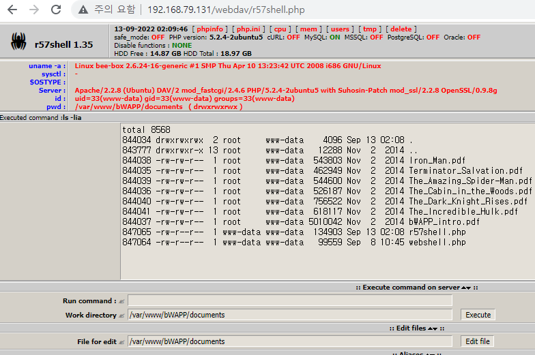535x355 pixels.
Task: Click the id label
Action: point(60,98)
